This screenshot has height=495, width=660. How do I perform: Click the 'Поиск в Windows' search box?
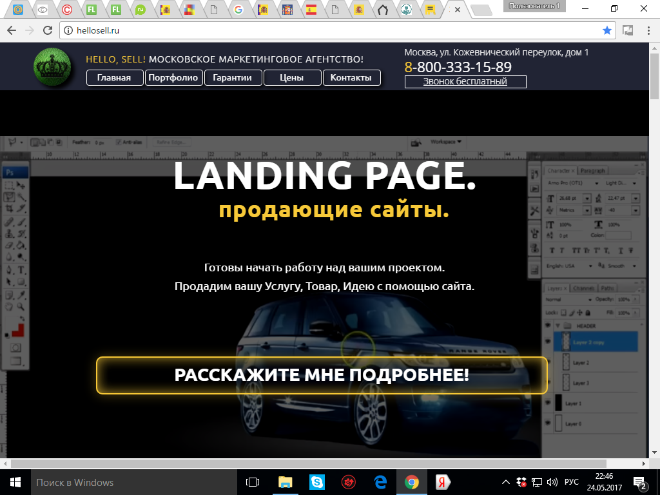133,482
